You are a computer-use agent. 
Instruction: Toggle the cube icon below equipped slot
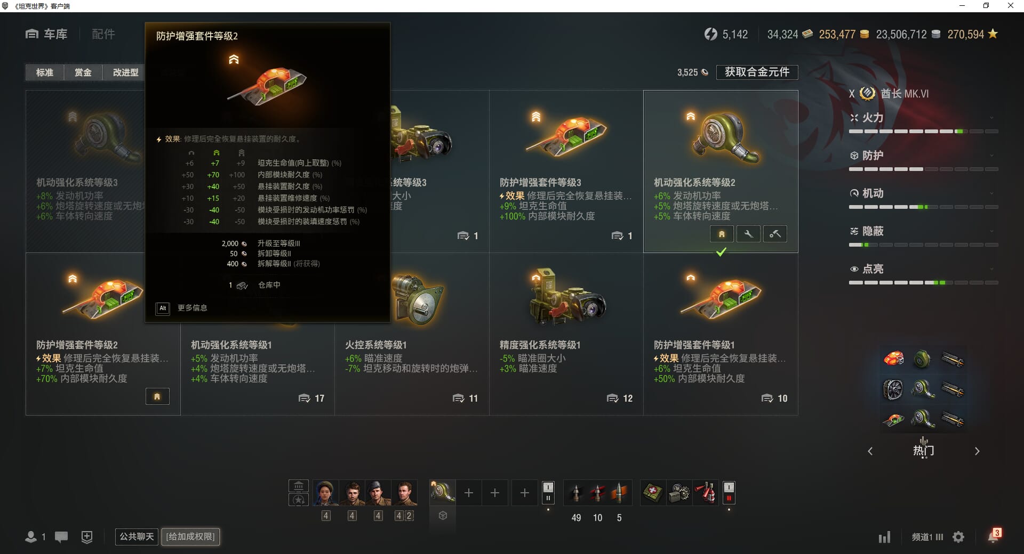[443, 516]
